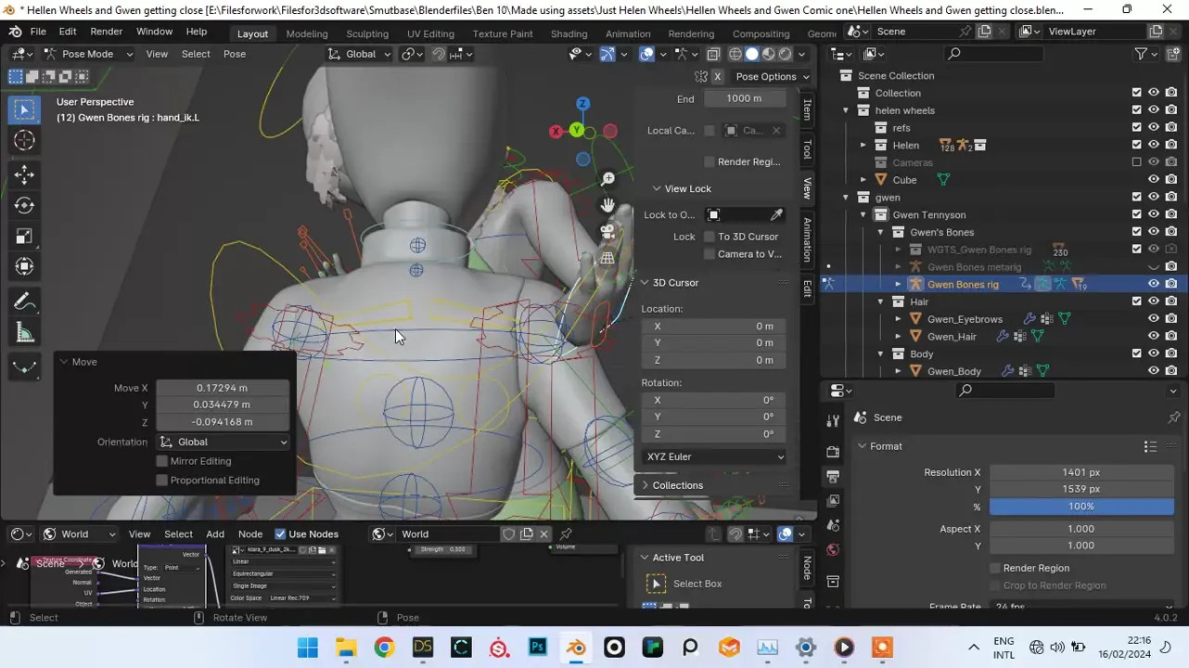The image size is (1189, 668).
Task: Select Gwen_Body in the outliner
Action: coord(953,371)
